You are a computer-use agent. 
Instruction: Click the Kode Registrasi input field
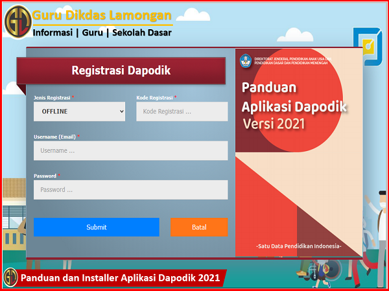point(182,111)
